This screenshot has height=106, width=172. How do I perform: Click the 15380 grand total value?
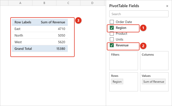click(x=61, y=49)
